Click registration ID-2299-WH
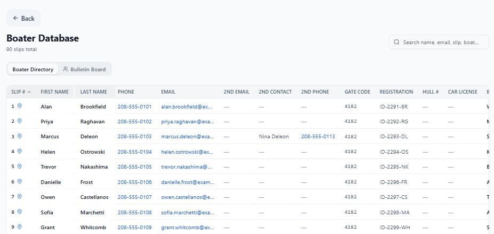 (395, 228)
